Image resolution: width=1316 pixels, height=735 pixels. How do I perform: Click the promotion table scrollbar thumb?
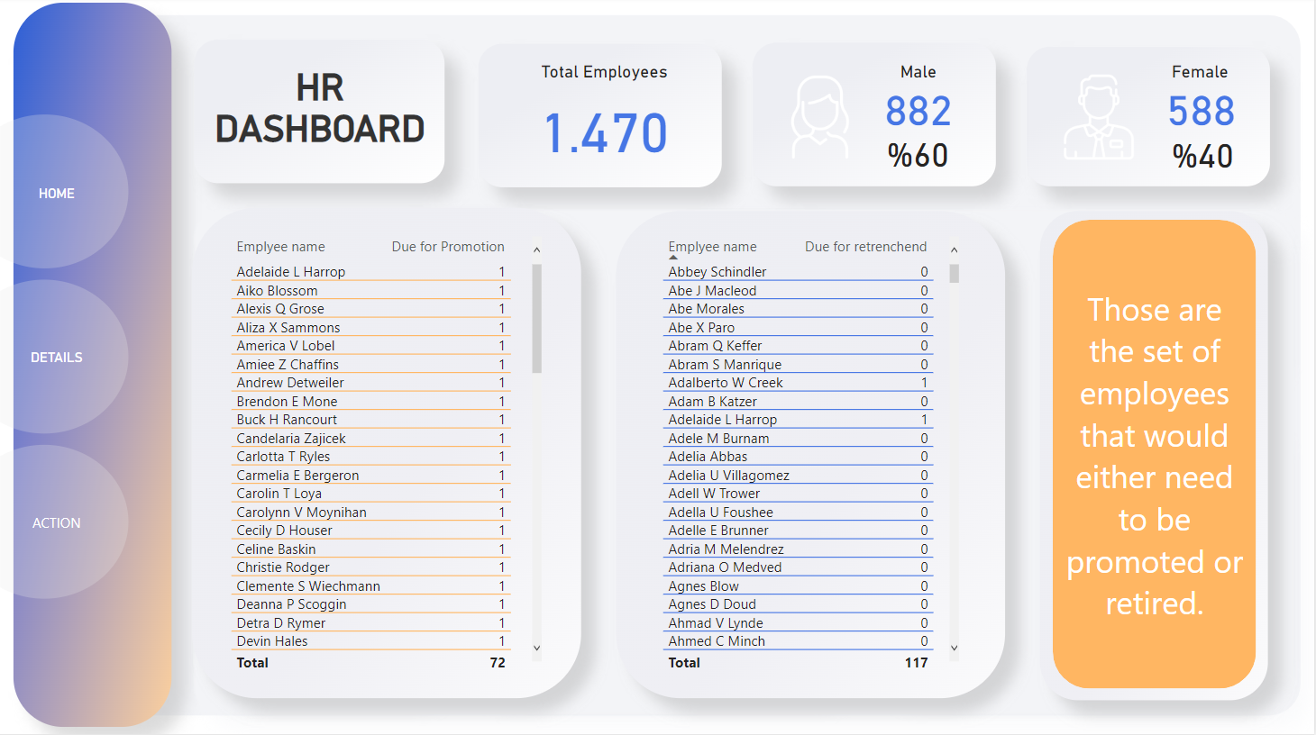(x=537, y=317)
